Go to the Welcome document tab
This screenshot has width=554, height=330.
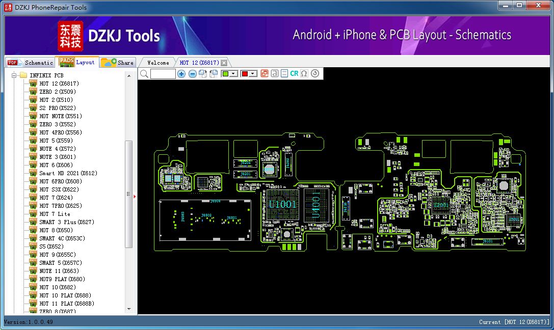pos(158,63)
